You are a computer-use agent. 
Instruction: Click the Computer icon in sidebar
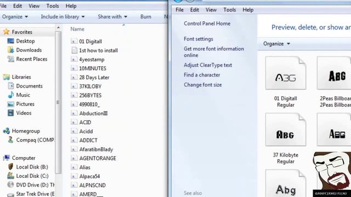pyautogui.click(x=6, y=158)
